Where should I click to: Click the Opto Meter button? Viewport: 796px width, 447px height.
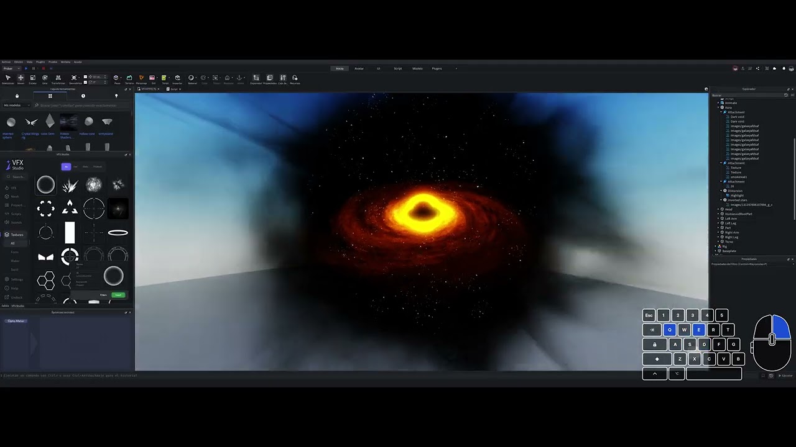(16, 321)
